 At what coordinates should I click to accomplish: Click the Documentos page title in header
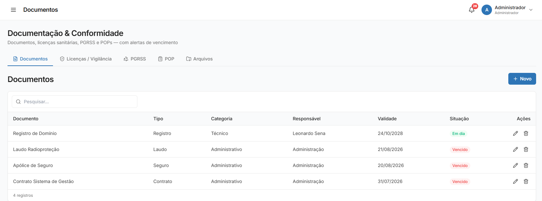point(41,10)
